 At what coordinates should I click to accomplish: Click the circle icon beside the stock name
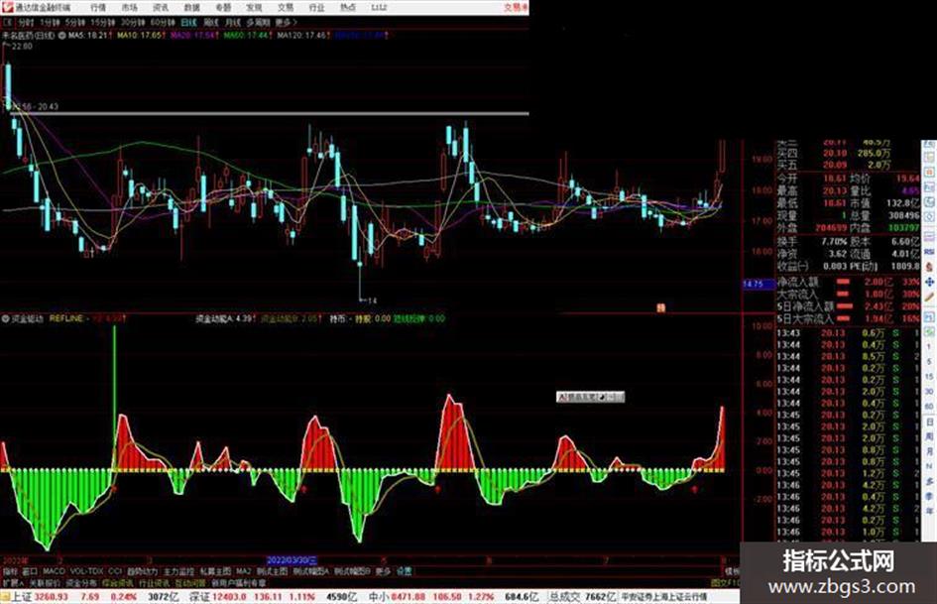click(x=61, y=36)
